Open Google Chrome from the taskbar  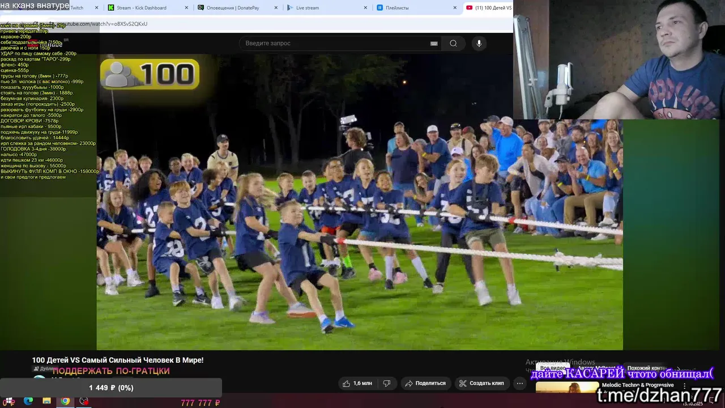coord(65,401)
